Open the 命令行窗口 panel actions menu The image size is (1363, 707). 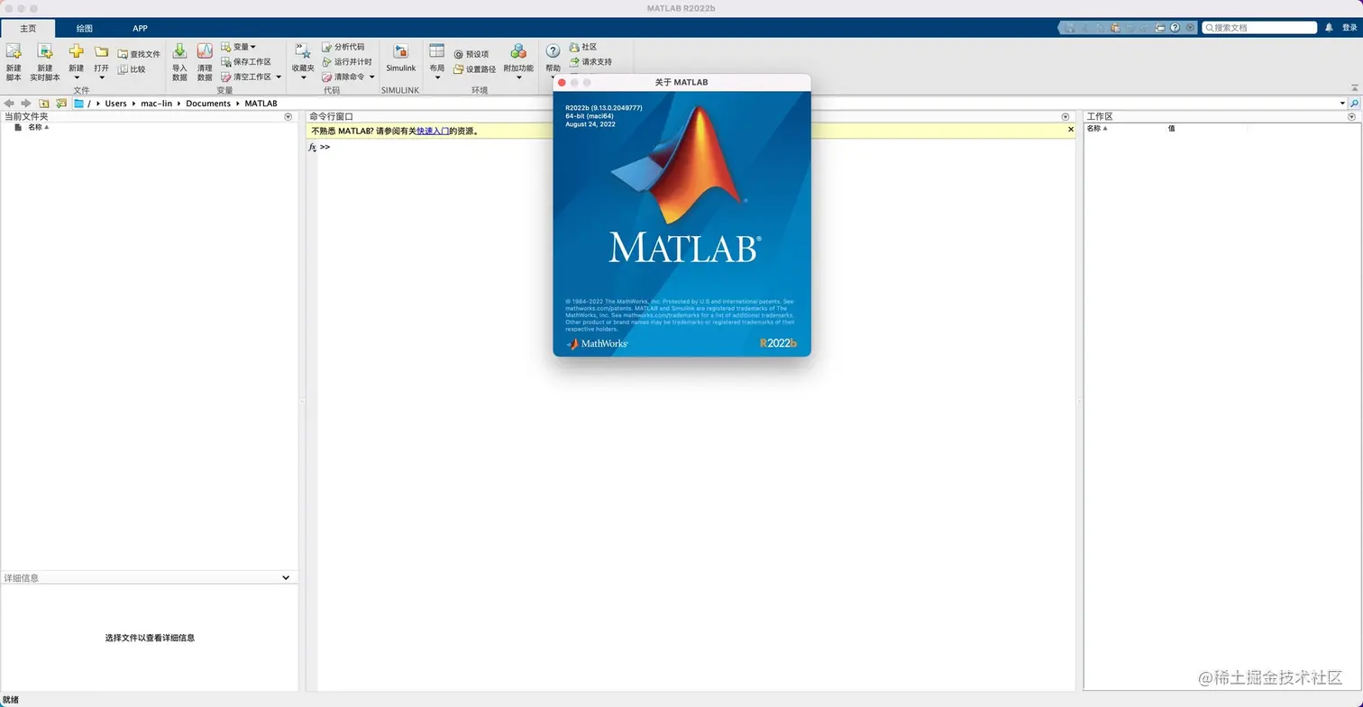(1066, 117)
